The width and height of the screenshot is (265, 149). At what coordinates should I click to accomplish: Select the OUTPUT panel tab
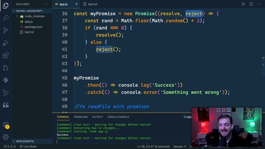point(97,117)
